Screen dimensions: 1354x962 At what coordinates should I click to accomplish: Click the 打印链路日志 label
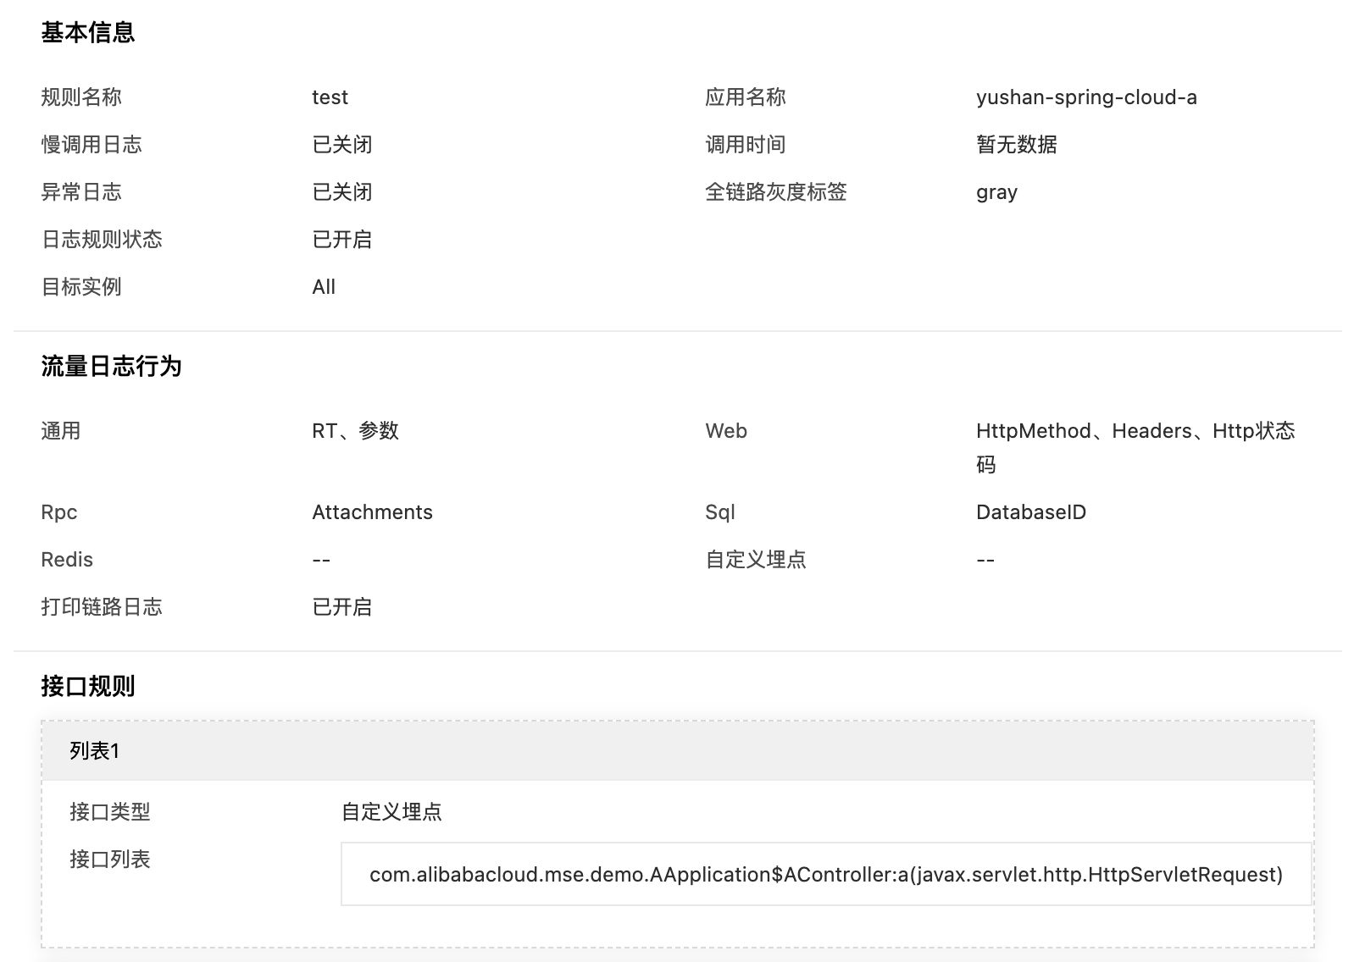coord(102,607)
